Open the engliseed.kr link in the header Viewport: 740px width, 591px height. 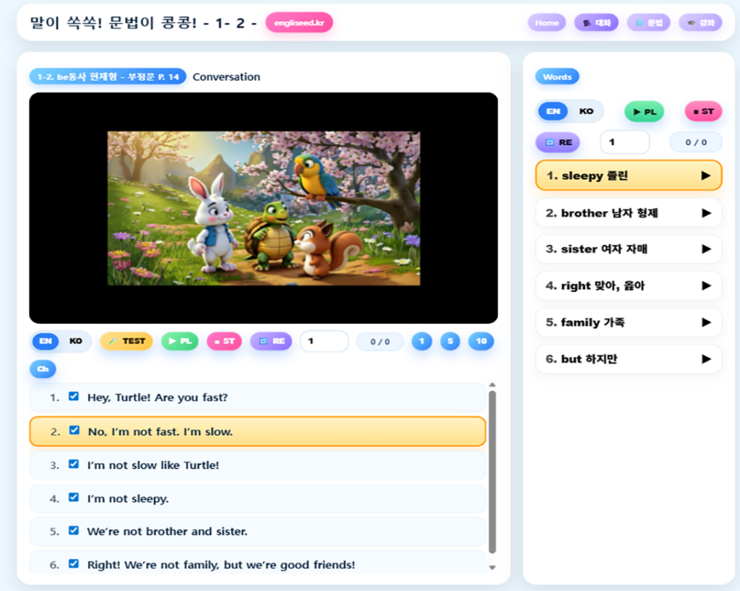pyautogui.click(x=298, y=22)
